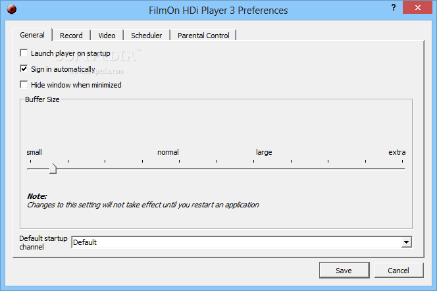This screenshot has width=437, height=291.
Task: Click the buffer size slider thumb
Action: [53, 169]
